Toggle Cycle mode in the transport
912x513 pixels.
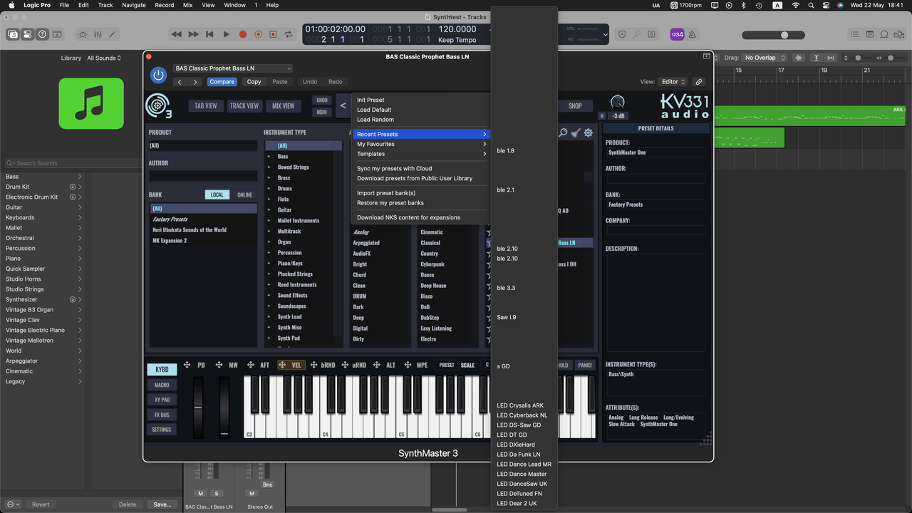click(289, 34)
